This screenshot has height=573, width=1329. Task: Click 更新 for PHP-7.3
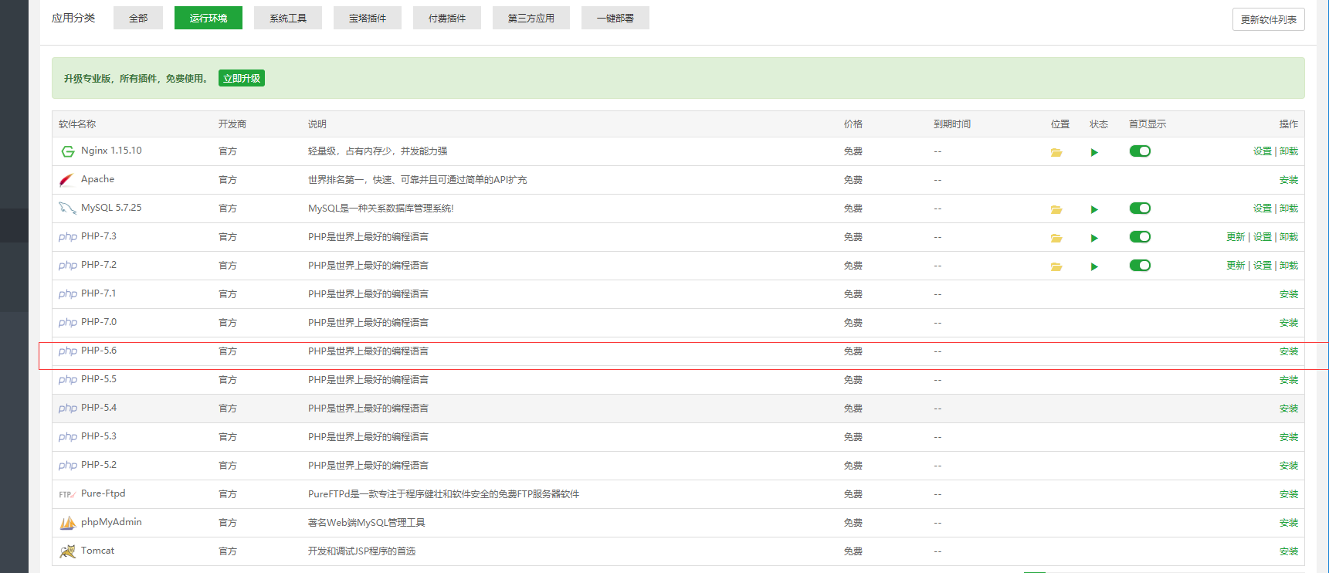point(1236,237)
